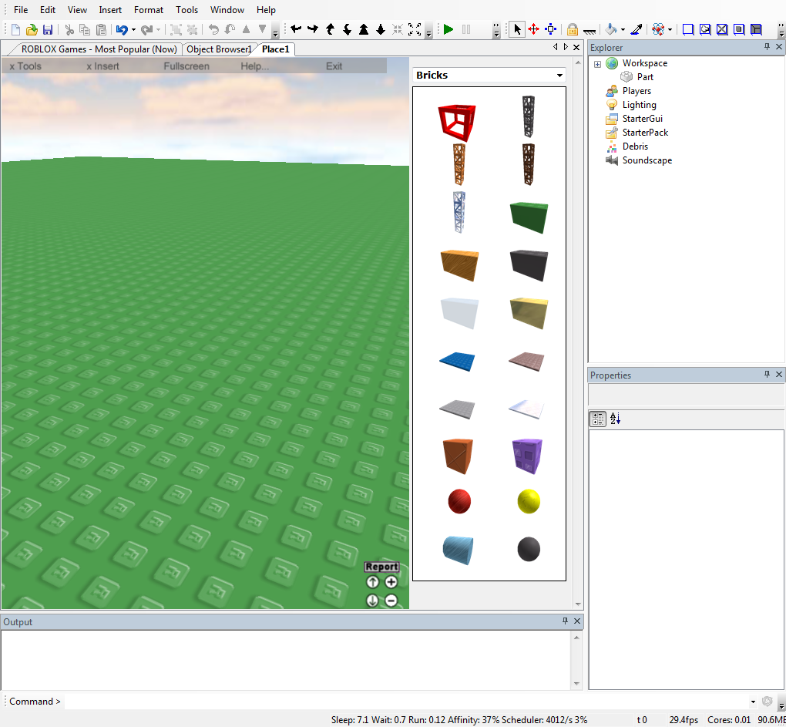Toggle alphabetical sort in Properties panel
The image size is (786, 727).
click(615, 419)
